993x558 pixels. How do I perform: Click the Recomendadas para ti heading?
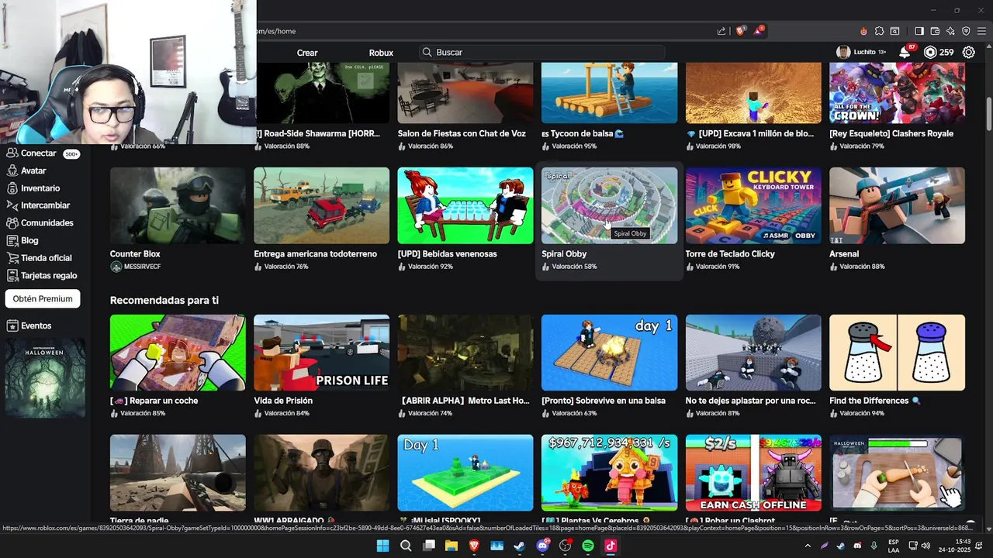pyautogui.click(x=164, y=300)
